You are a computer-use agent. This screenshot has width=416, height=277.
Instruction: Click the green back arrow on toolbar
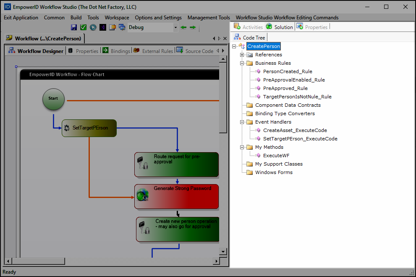click(x=183, y=27)
